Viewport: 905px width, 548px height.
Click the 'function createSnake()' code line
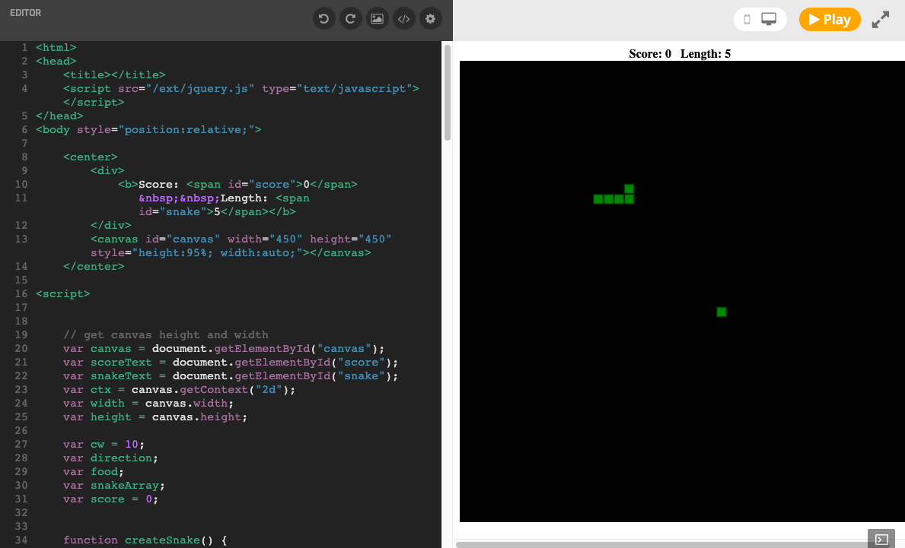tap(145, 540)
